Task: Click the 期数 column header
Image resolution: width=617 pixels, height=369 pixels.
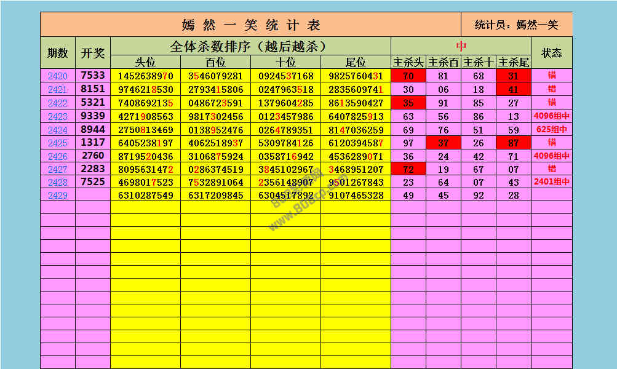Action: [x=58, y=53]
